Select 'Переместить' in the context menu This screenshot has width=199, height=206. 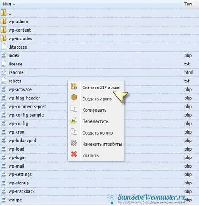point(95,122)
